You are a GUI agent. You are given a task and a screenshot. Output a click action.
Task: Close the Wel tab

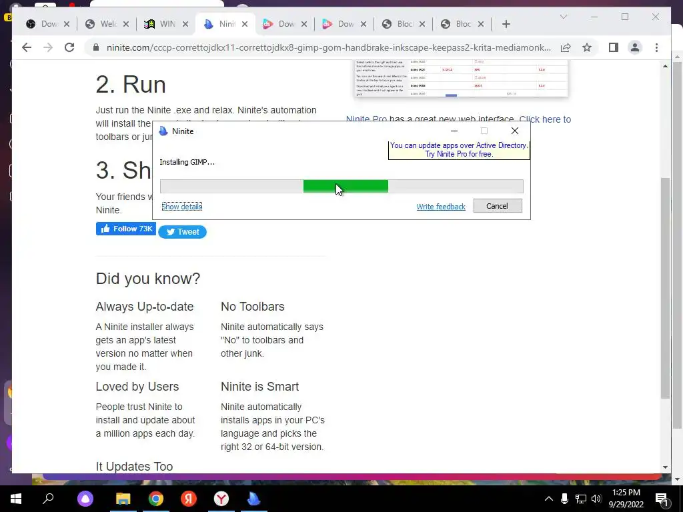[126, 24]
